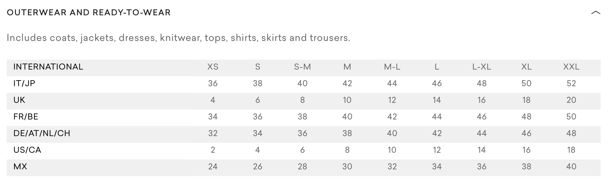Collapse the Outerwear and Ready-to-Wear section chevron
608x183 pixels.
[x=595, y=13]
